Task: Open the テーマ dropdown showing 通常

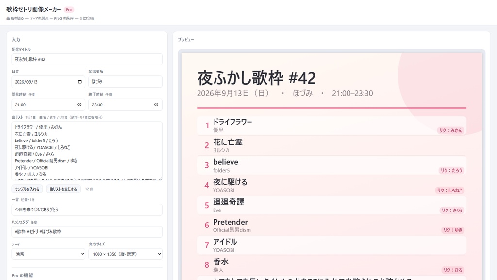Action: (49, 254)
